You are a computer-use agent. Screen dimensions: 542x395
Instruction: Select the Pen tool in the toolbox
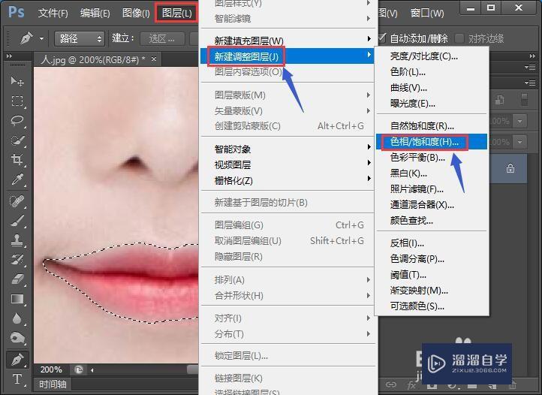coord(17,360)
